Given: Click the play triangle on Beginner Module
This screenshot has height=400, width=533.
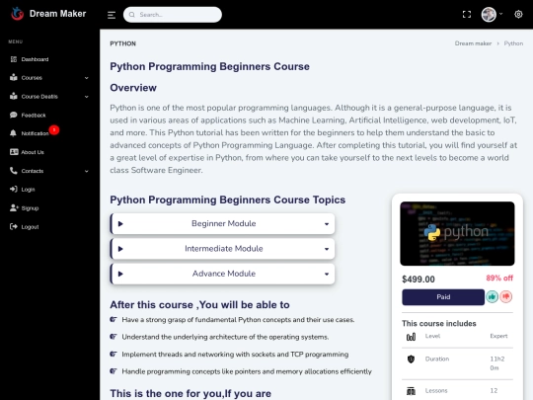Looking at the screenshot, I should click(120, 224).
